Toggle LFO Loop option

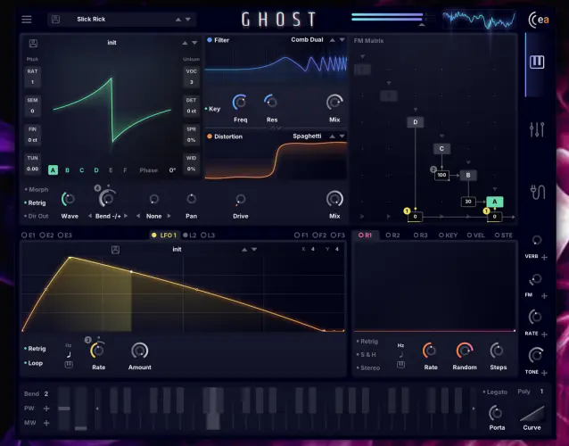pos(33,363)
